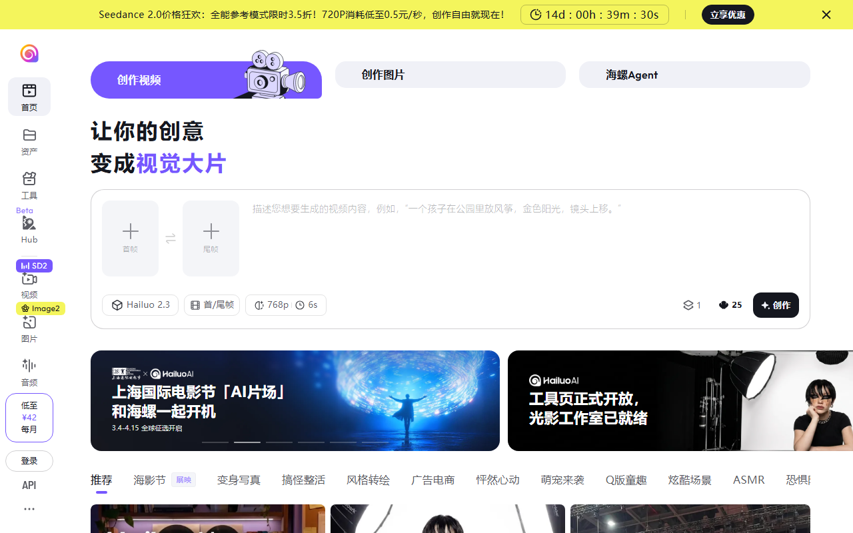Screen dimensions: 853x533
Task: Click the Hailuo logo icon
Action: tap(29, 53)
